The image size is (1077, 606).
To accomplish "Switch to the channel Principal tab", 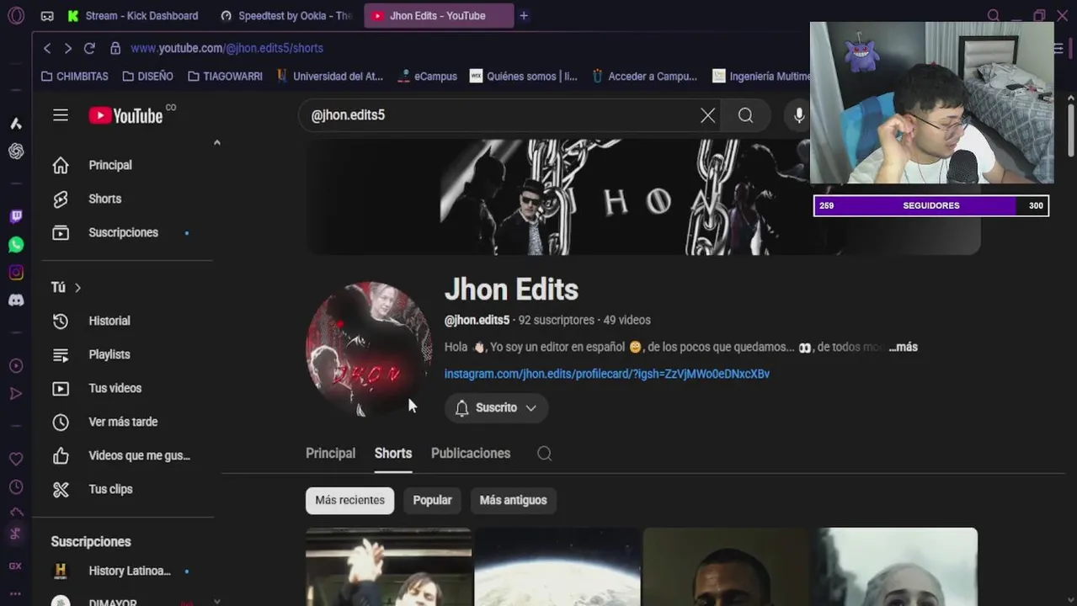I will click(330, 454).
